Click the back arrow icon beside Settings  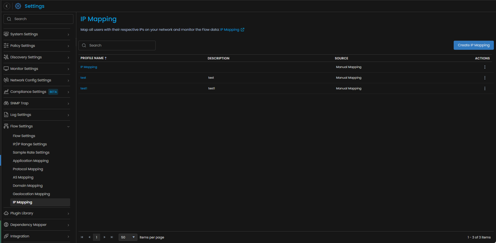coord(7,6)
